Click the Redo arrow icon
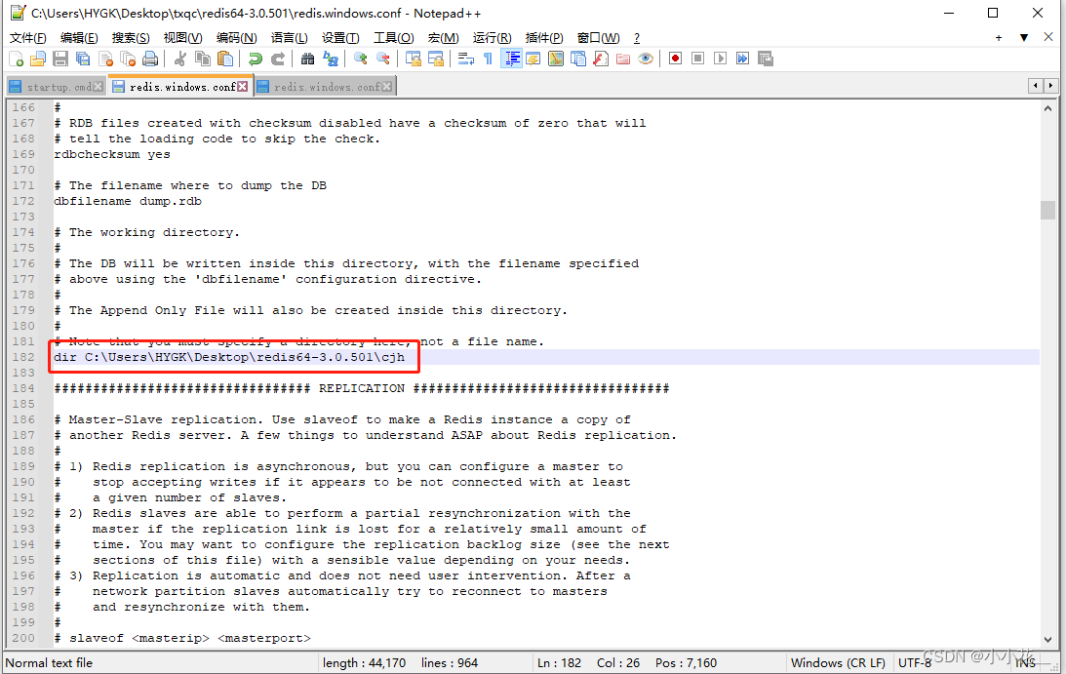The image size is (1066, 674). 277,59
